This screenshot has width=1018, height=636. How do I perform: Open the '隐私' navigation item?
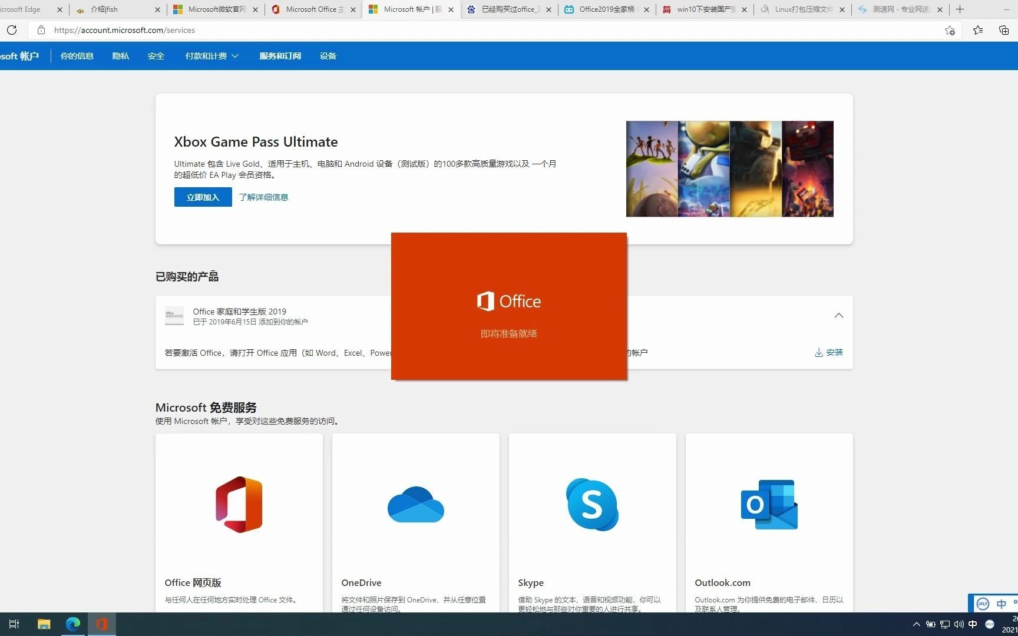120,56
